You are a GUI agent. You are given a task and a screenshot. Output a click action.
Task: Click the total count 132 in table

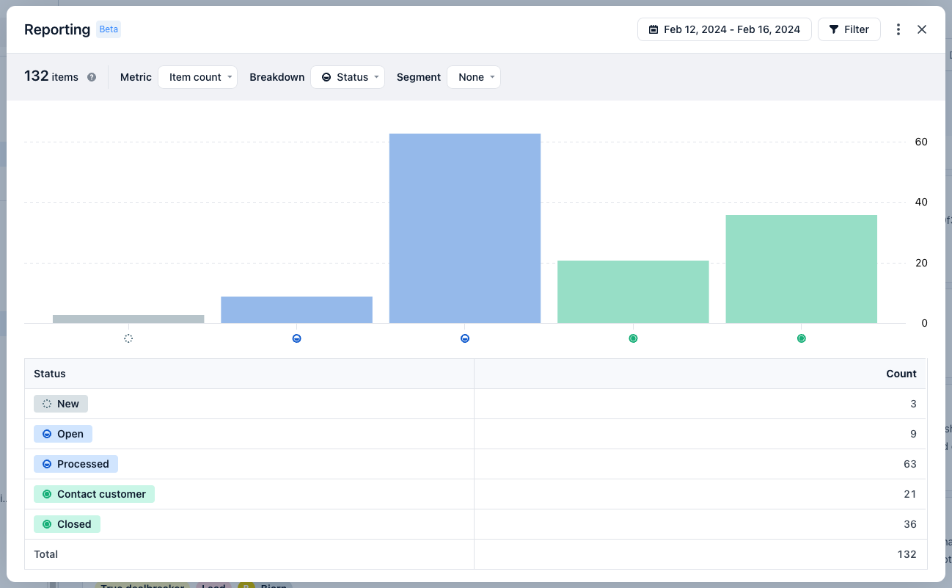point(907,554)
